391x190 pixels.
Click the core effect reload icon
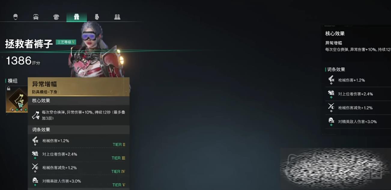(36, 115)
